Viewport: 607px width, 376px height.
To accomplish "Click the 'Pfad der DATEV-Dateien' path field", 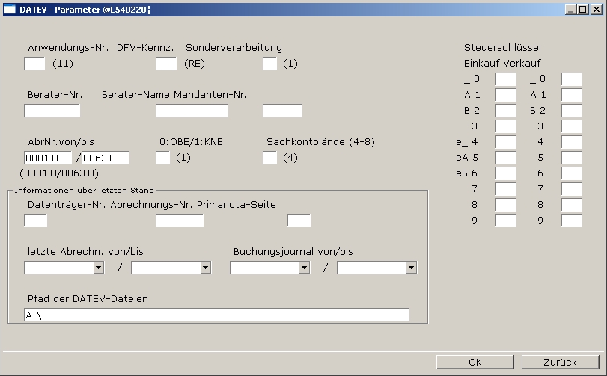I will 216,315.
